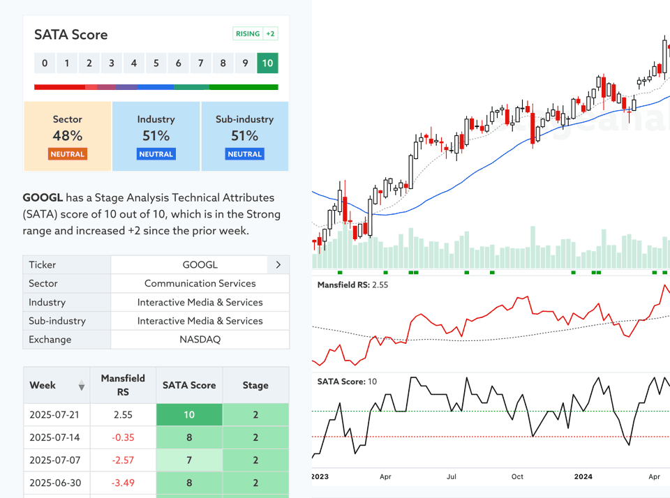Screen dimensions: 670x498
Task: Select score box 5 in SATA scale
Action: click(156, 63)
